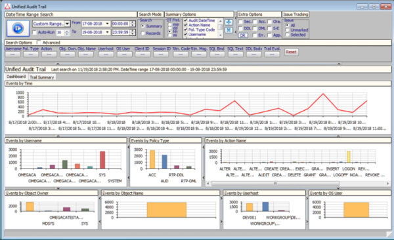The image size is (394, 240).
Task: Open the From date picker dropdown
Action: pos(107,24)
